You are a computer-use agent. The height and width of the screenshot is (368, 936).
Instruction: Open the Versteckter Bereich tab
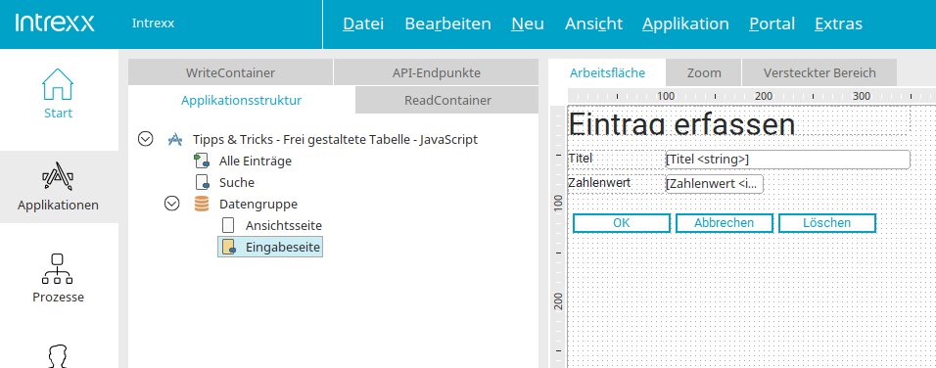coord(819,72)
